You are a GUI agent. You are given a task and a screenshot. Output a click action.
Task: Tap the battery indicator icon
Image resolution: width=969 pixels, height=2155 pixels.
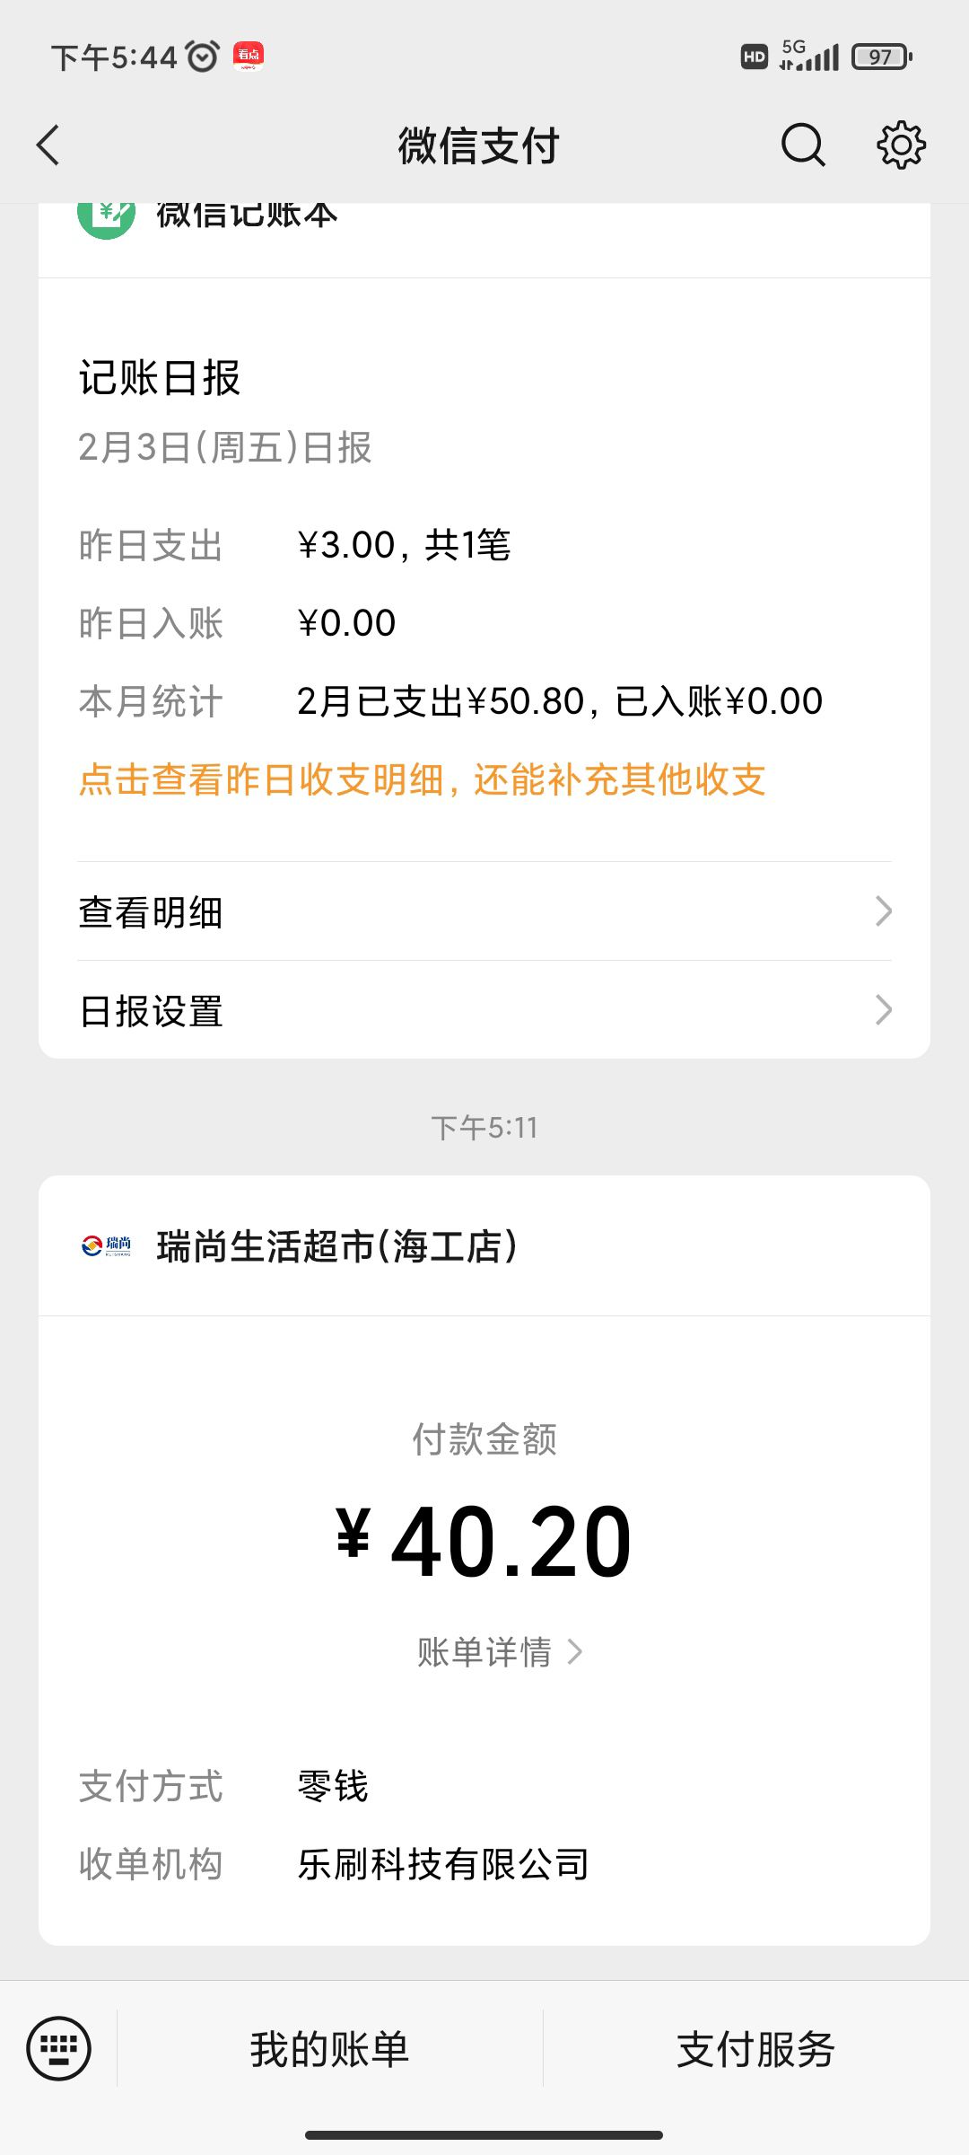pyautogui.click(x=881, y=57)
